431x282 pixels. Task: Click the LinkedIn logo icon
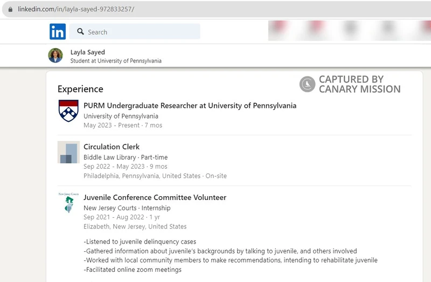pyautogui.click(x=58, y=31)
